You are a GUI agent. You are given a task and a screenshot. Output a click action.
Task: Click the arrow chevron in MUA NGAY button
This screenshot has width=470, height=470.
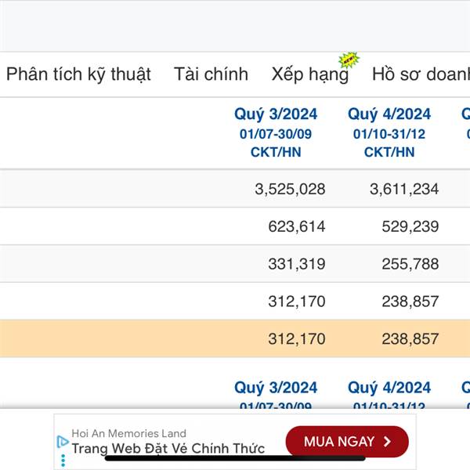tap(388, 442)
